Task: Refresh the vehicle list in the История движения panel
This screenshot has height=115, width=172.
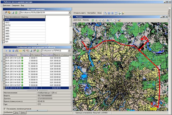Action: coord(16,13)
